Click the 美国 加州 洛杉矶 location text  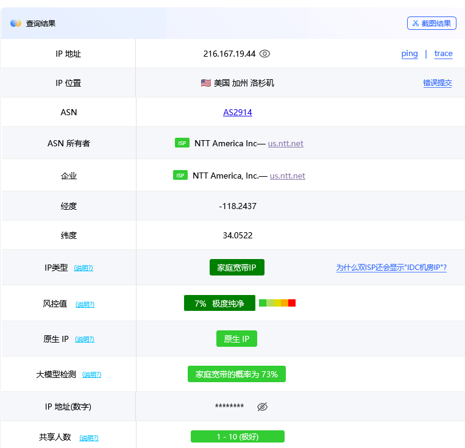(x=244, y=83)
